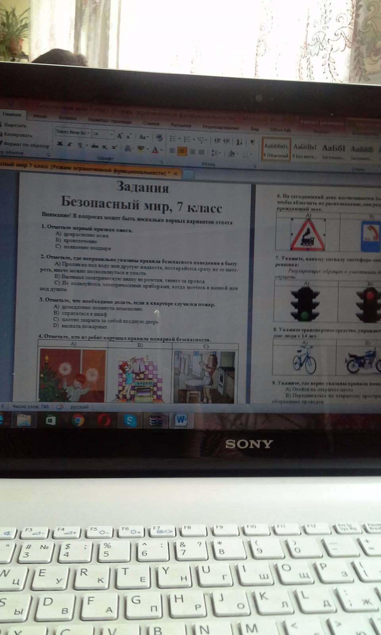Open the Рецензирование ribbon tab
The width and height of the screenshot is (381, 635).
[221, 127]
